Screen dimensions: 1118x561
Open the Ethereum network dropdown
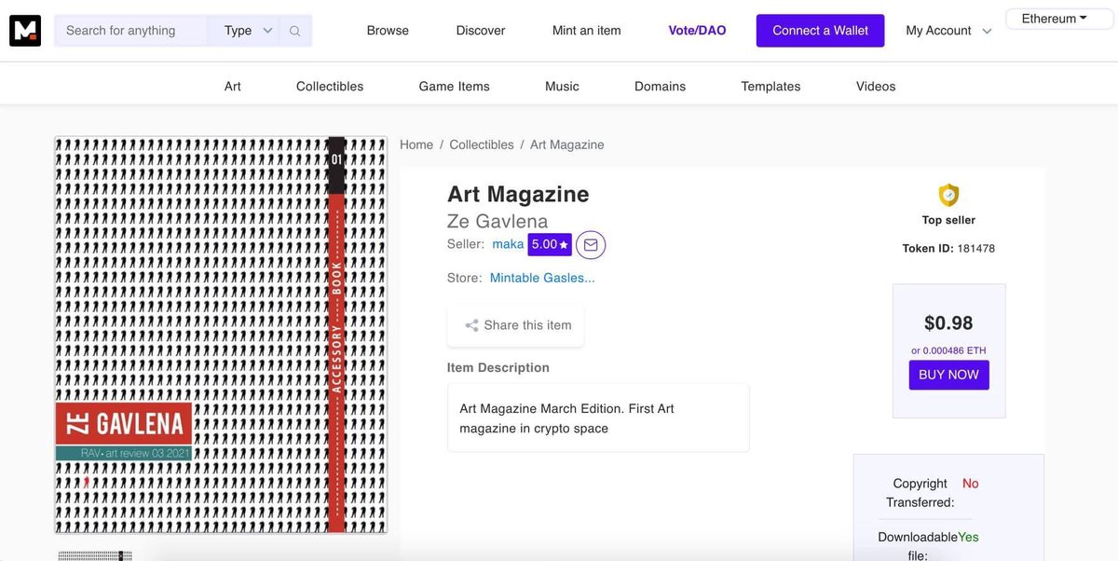1059,19
